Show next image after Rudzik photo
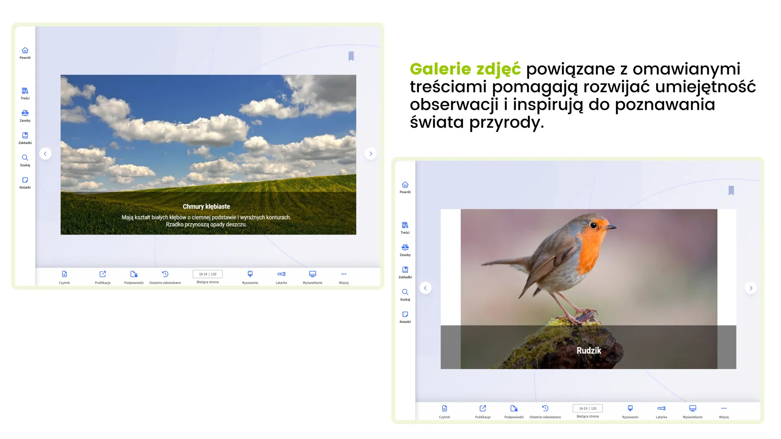The height and width of the screenshot is (439, 781). 750,288
